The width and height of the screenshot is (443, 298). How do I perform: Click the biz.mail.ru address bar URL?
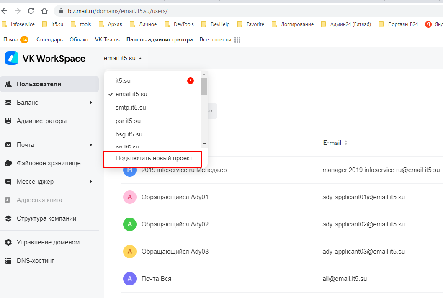(118, 11)
